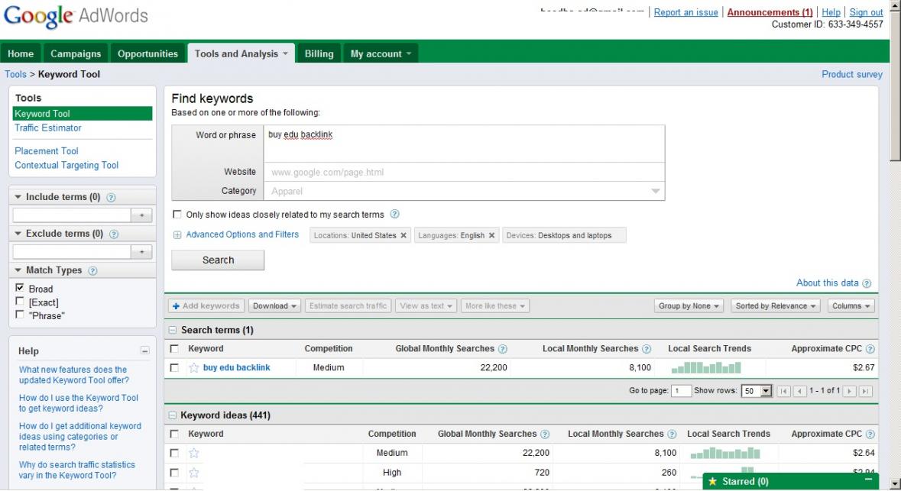
Task: Go to next page of search terms
Action: coord(849,391)
